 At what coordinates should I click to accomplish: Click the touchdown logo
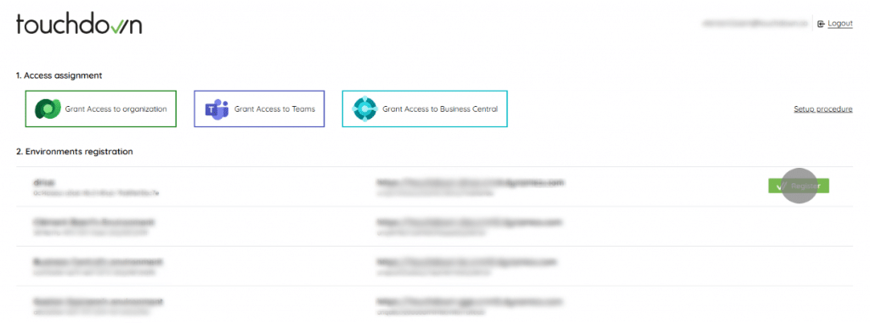(79, 24)
